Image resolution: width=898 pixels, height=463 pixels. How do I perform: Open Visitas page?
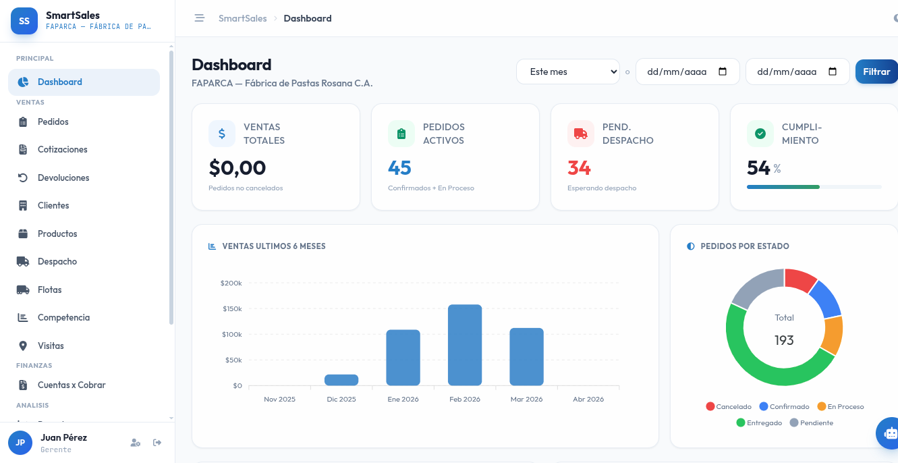tap(84, 346)
